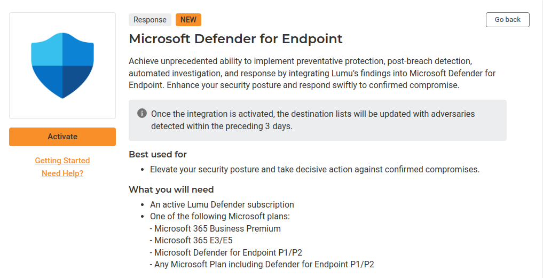
Task: Click the Microsoft 365 Business Premium plan line
Action: click(x=217, y=228)
